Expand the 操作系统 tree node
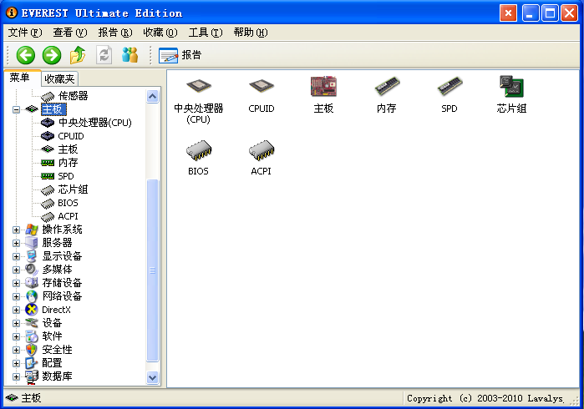This screenshot has height=409, width=584. 16,230
